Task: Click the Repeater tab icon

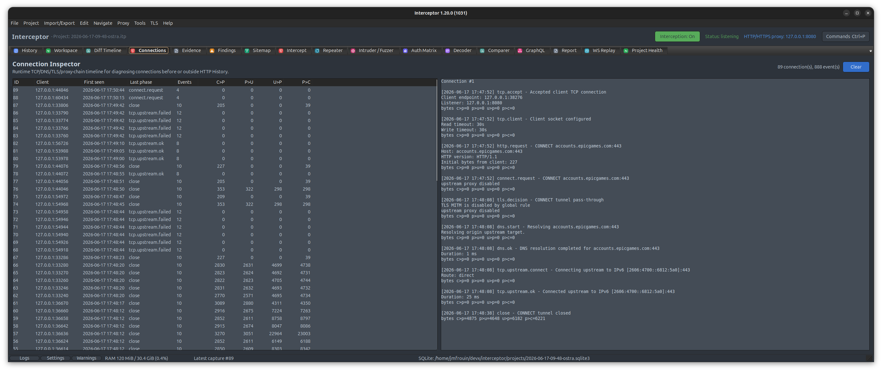Action: point(317,51)
